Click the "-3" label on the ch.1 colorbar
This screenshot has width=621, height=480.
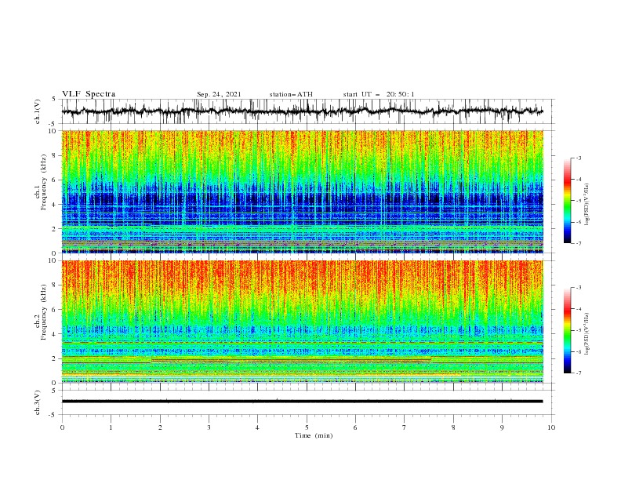(578, 158)
